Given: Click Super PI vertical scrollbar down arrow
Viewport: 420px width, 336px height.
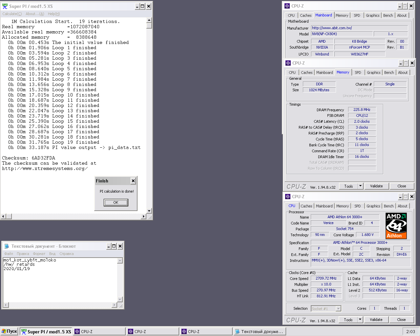Looking at the screenshot, I should tap(149, 211).
